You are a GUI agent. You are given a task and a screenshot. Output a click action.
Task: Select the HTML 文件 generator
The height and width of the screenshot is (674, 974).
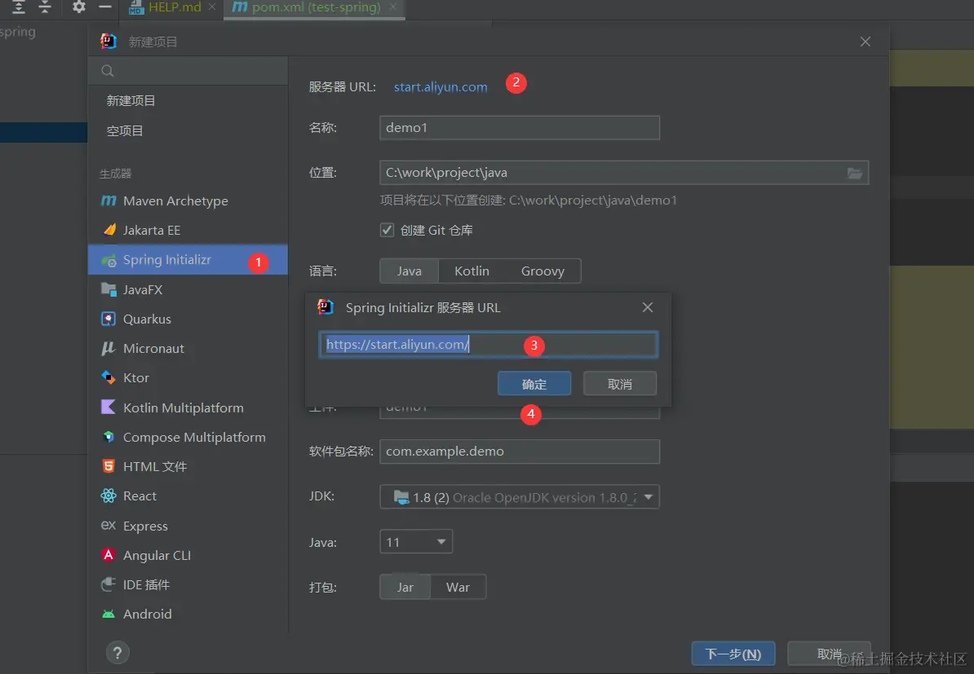[x=188, y=467]
